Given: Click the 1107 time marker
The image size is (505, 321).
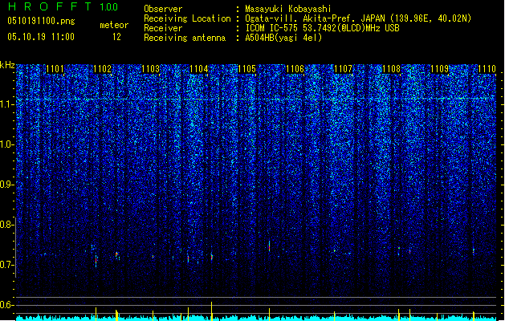Looking at the screenshot, I should point(344,69).
